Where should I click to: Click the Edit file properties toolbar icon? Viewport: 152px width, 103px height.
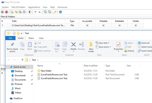24,12
